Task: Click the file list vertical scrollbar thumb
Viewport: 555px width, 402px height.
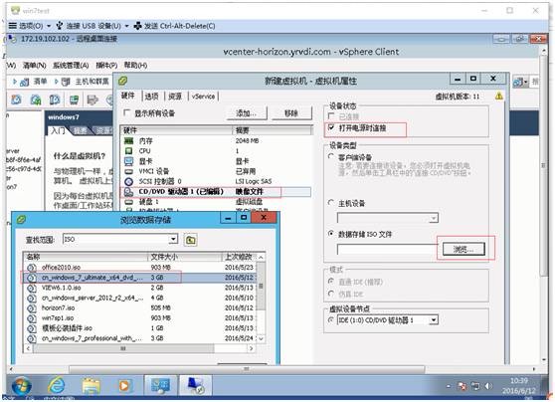Action: point(261,286)
